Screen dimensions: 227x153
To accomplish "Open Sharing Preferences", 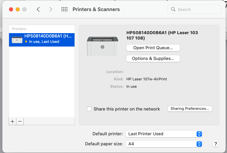I will (190, 109).
